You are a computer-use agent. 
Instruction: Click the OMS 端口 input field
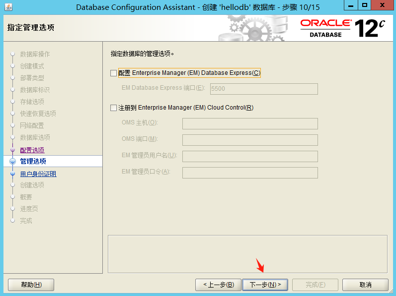pos(250,140)
